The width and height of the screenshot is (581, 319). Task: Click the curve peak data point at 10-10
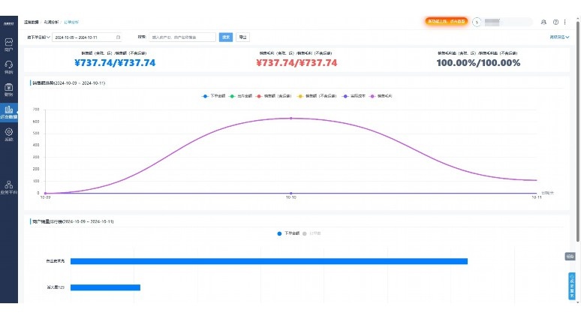click(x=290, y=118)
